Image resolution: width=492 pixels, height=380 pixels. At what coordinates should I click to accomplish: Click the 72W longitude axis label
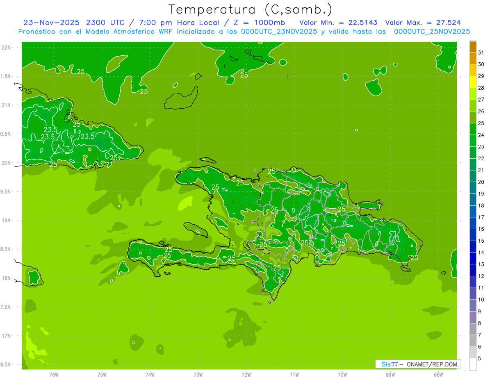click(x=246, y=375)
